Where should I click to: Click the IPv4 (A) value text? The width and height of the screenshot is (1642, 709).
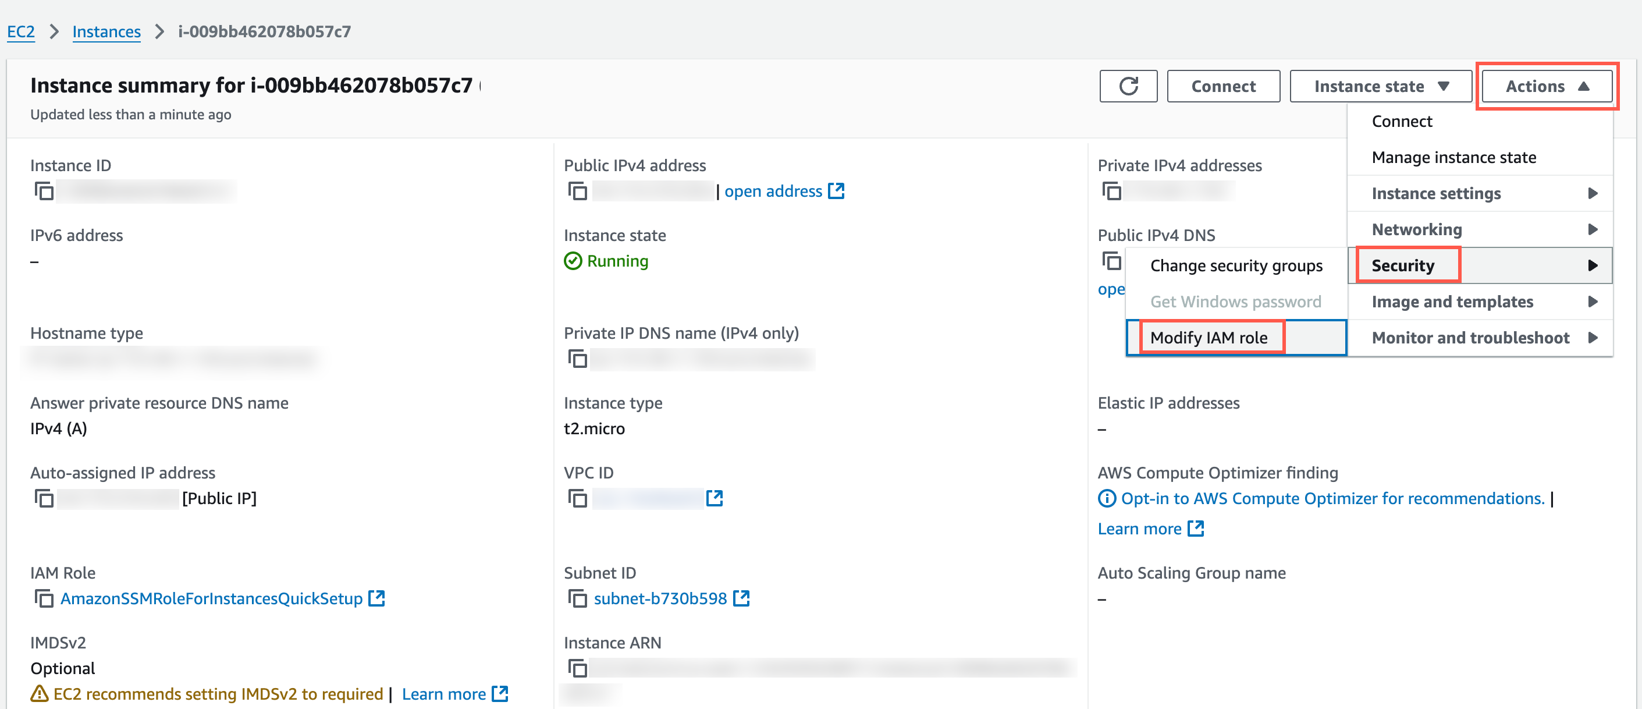point(59,428)
